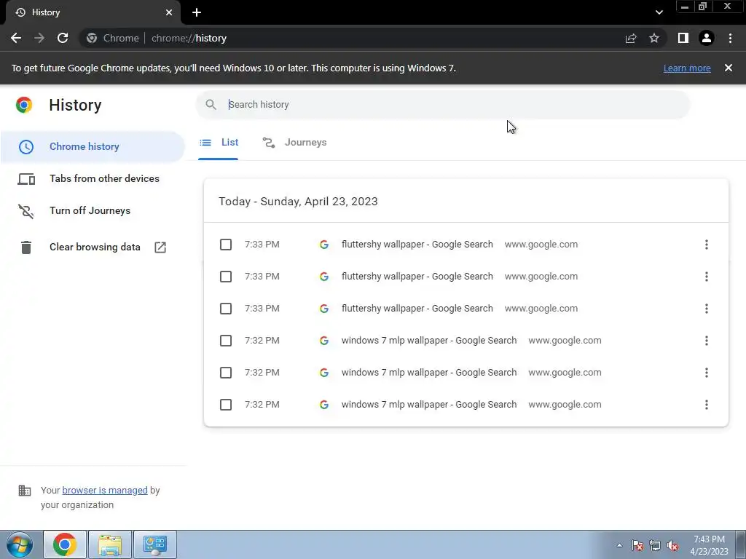746x559 pixels.
Task: Open actions menu for last windows 7 mlp entry
Action: tap(707, 405)
